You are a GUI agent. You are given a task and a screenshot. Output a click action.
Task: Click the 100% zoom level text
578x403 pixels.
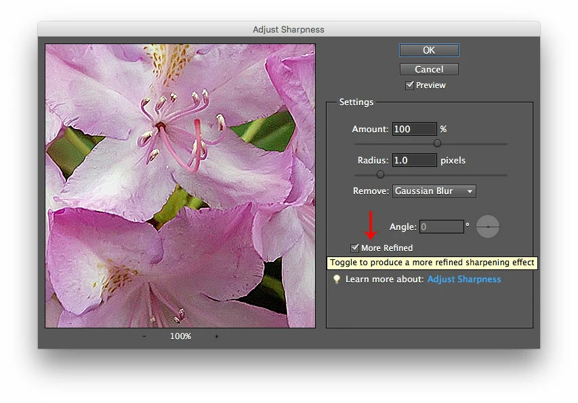coord(180,337)
